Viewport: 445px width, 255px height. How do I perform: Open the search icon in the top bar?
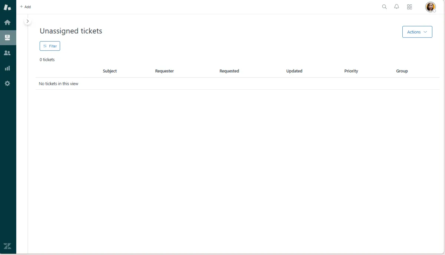pyautogui.click(x=384, y=7)
